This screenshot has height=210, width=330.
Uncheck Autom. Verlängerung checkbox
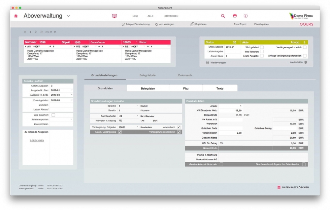[120, 132]
